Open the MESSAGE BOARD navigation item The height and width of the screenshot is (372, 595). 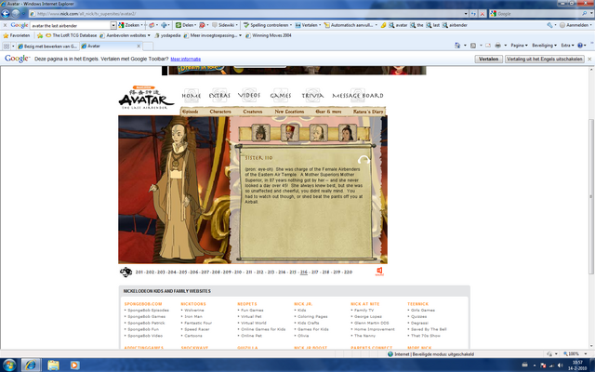coord(358,96)
